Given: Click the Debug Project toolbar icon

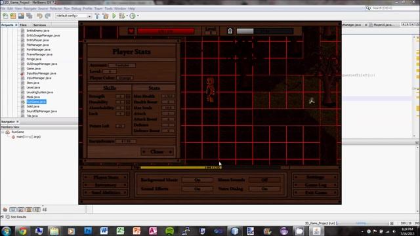Looking at the screenshot, I should click(122, 16).
